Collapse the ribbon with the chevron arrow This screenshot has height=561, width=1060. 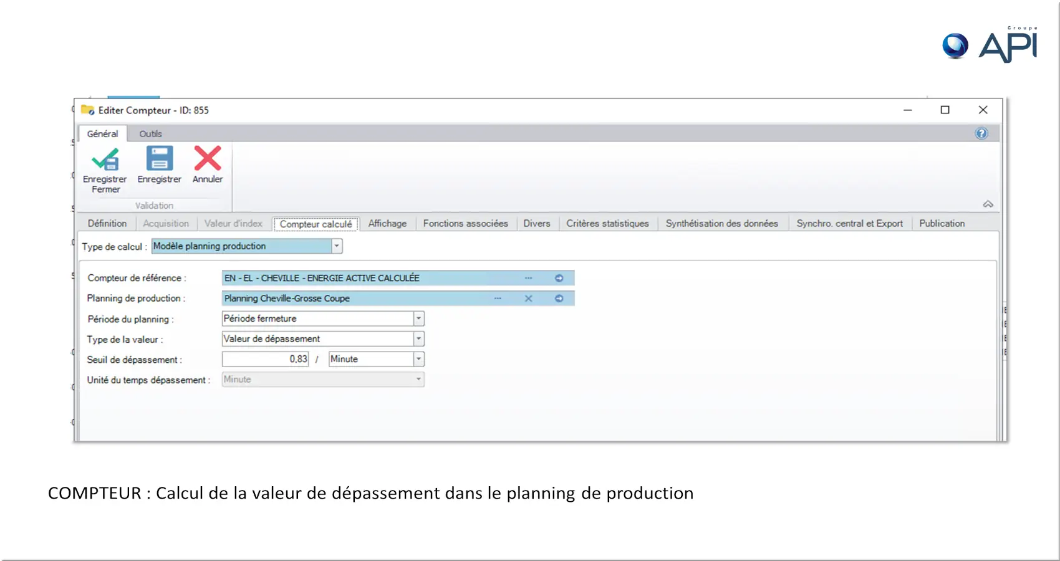(x=988, y=204)
